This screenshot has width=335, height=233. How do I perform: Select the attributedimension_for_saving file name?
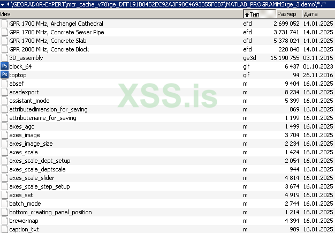click(x=49, y=109)
